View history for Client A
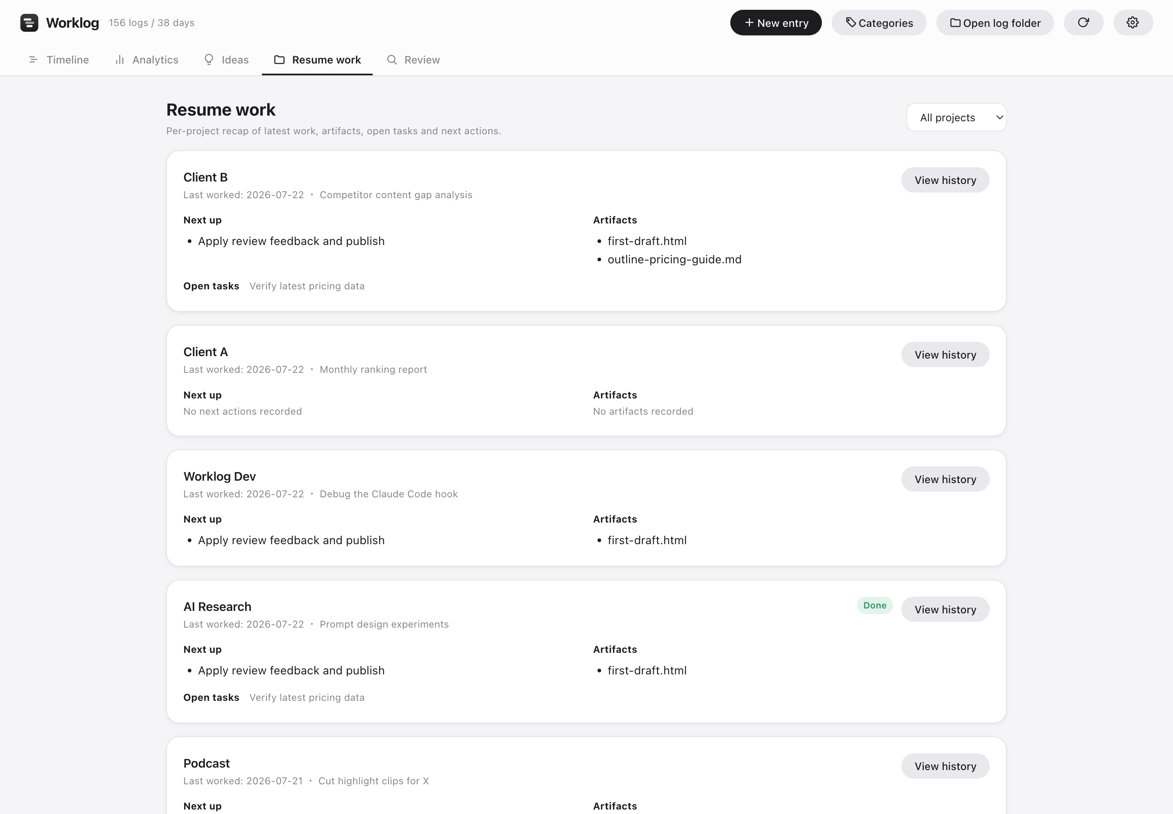The width and height of the screenshot is (1173, 814). click(x=945, y=354)
